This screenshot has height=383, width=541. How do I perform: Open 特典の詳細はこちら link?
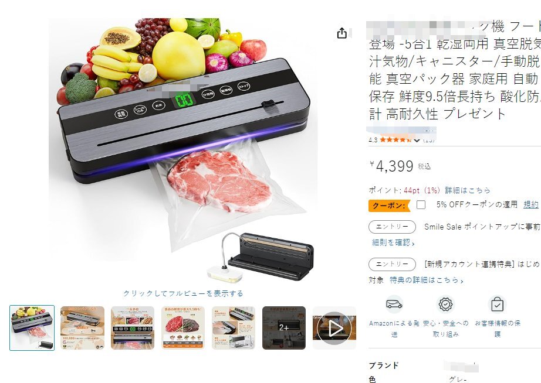[427, 280]
